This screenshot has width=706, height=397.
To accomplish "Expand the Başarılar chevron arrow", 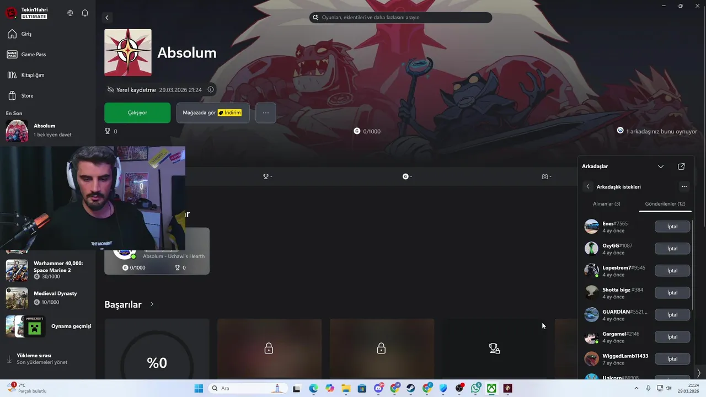I will (x=152, y=304).
